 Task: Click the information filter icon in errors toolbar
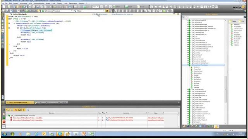[12, 110]
